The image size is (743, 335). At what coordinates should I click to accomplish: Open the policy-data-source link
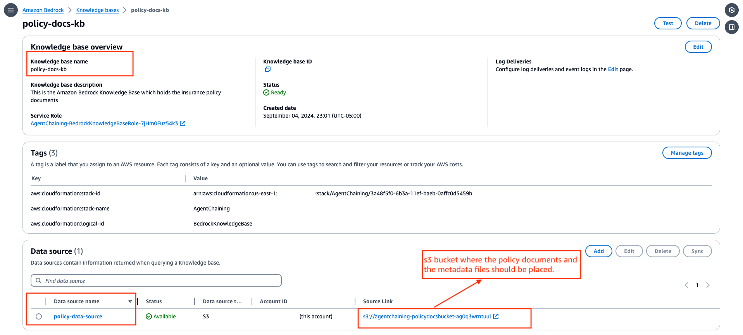[x=78, y=316]
